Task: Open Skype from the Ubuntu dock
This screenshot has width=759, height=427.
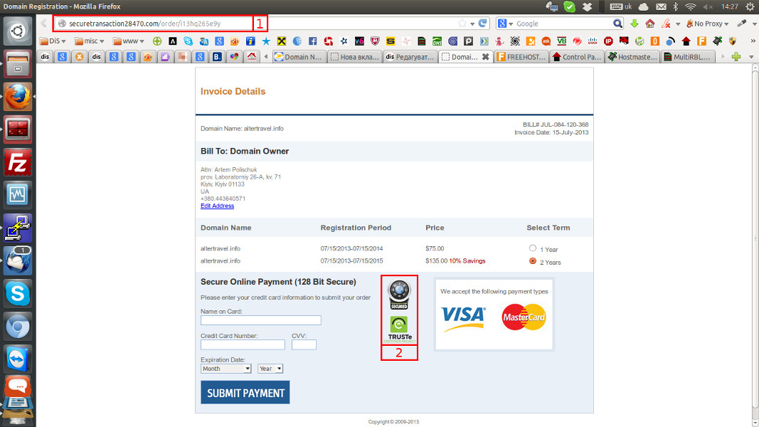Action: point(18,293)
